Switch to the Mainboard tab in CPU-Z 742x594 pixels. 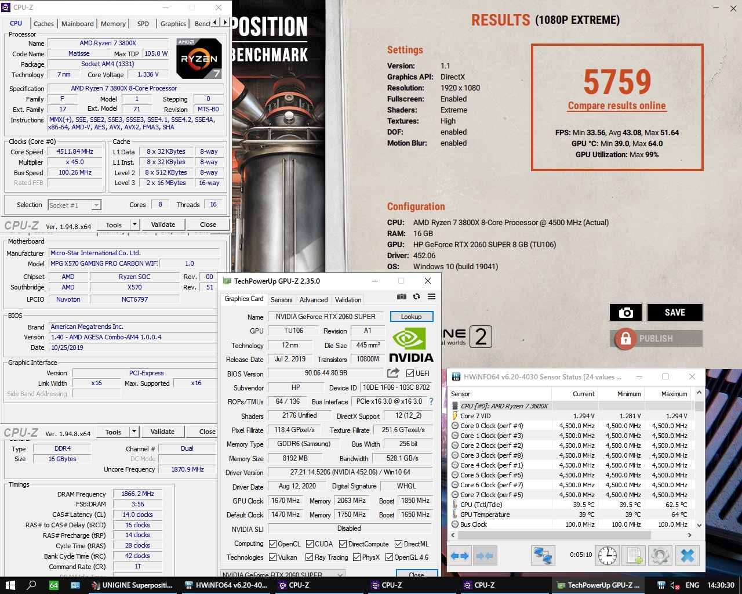[x=78, y=24]
